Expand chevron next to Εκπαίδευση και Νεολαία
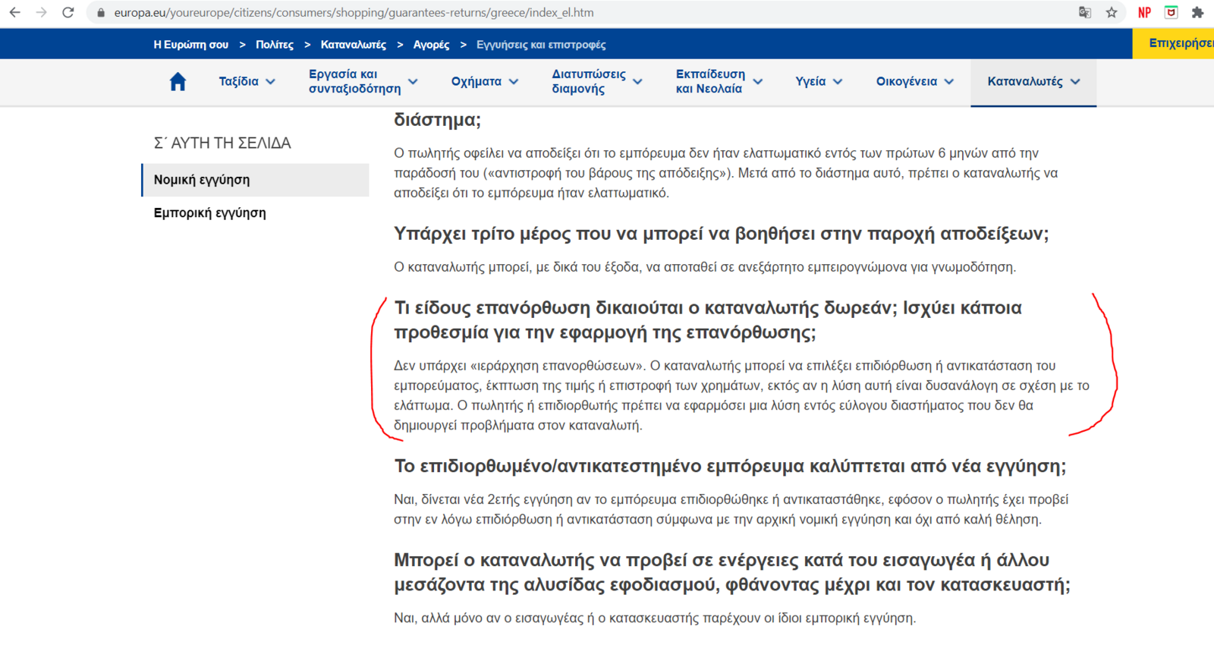Screen dimensions: 1214x645 click(x=758, y=82)
